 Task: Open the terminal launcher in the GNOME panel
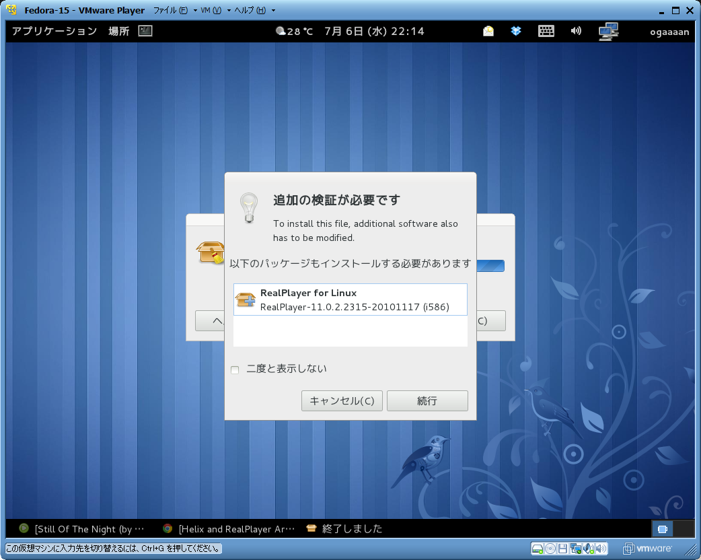145,31
